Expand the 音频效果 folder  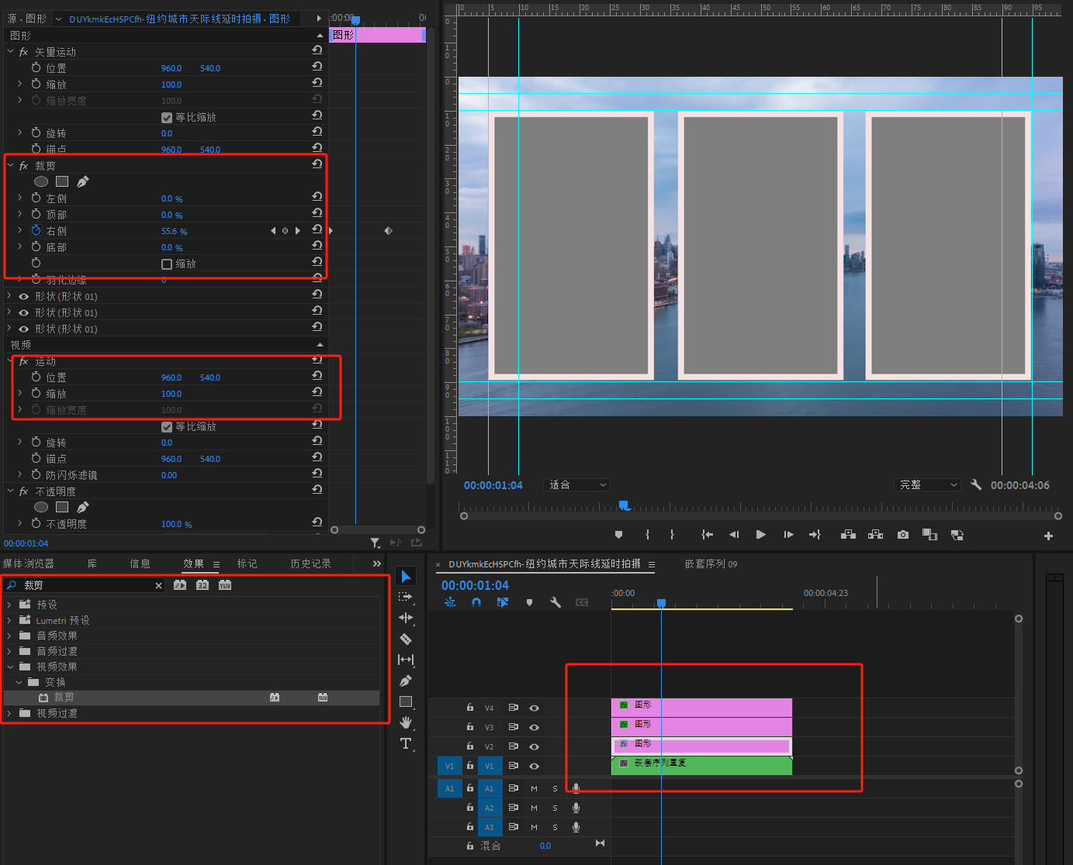[9, 636]
